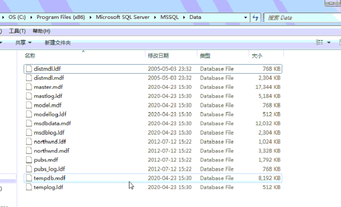
Task: Go to Microsoft SQL Server breadcrumb
Action: pos(123,17)
